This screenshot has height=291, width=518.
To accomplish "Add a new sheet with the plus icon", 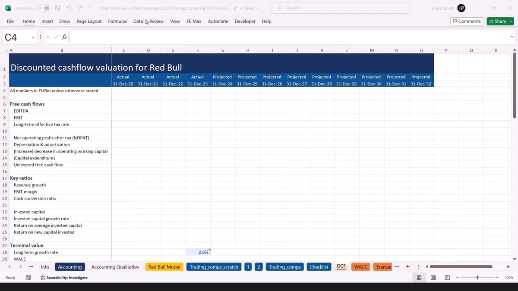I will pos(407,266).
